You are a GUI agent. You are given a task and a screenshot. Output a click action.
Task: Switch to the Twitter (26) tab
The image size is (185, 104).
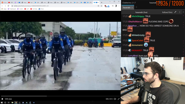70,2
